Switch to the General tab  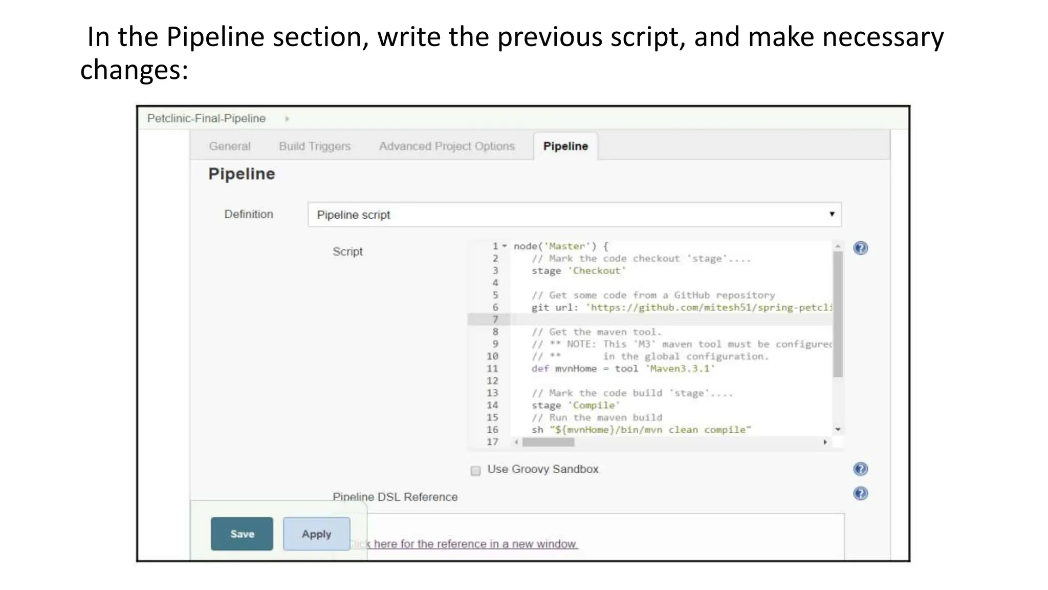(x=230, y=146)
